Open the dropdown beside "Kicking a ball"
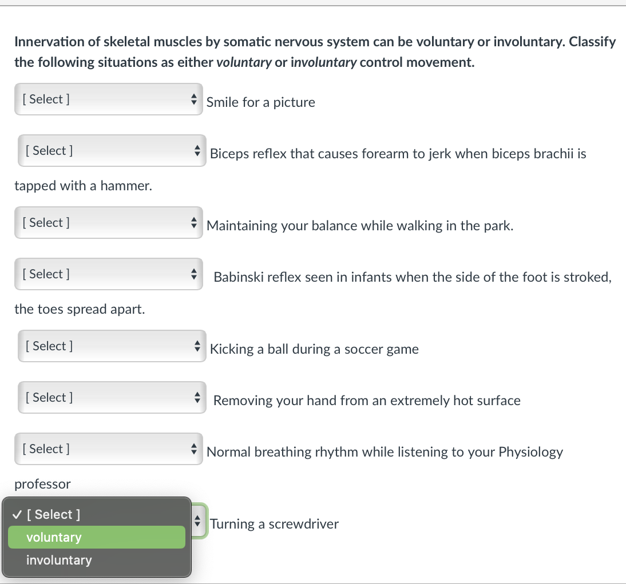Screen dimensions: 626x584 coord(112,346)
